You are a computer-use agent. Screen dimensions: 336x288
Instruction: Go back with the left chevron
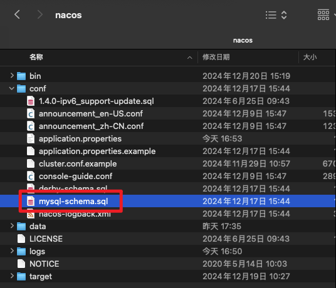[x=17, y=15]
